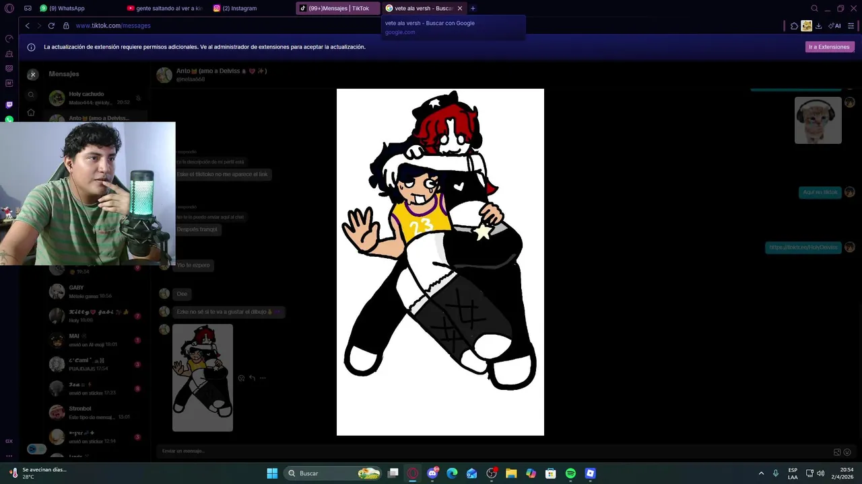Open the Extensions puzzle icon
The width and height of the screenshot is (862, 484).
pyautogui.click(x=795, y=26)
